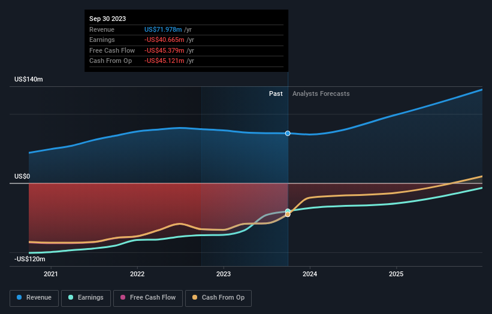Click the orange Cash From Op legend dot

coord(195,297)
